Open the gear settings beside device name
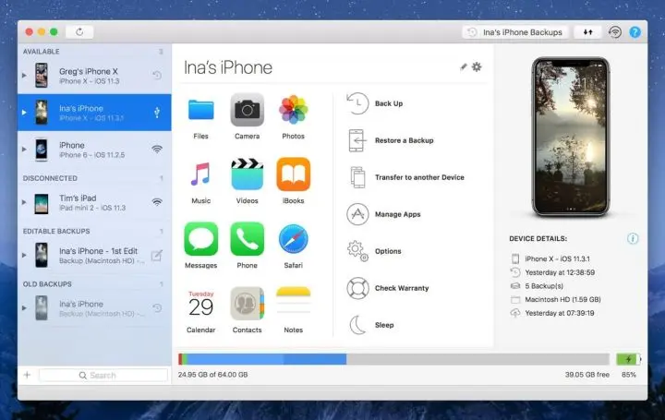This screenshot has width=665, height=420. 477,67
